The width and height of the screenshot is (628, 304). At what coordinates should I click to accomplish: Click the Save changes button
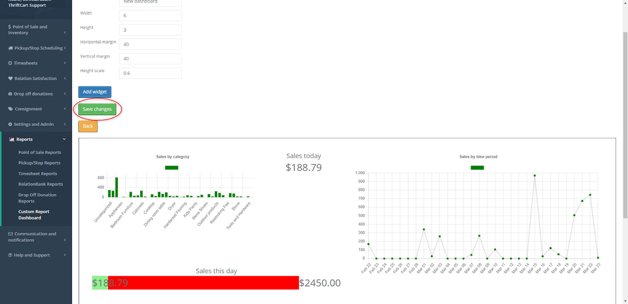coord(97,109)
